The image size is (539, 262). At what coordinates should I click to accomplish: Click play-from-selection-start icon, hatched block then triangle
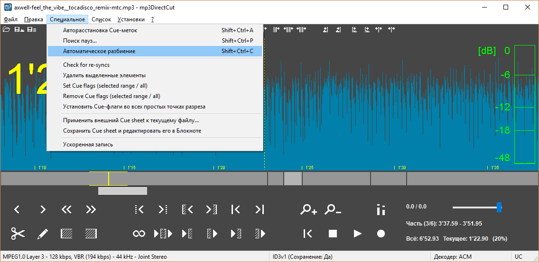point(212,234)
